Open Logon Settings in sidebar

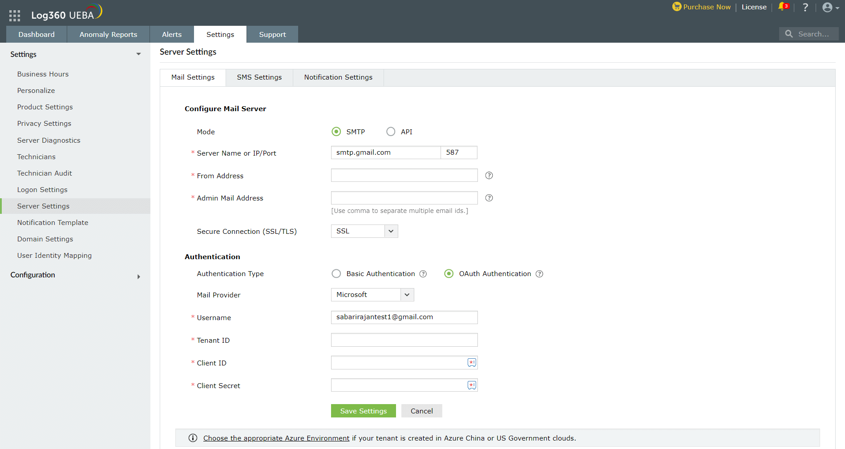click(x=42, y=190)
